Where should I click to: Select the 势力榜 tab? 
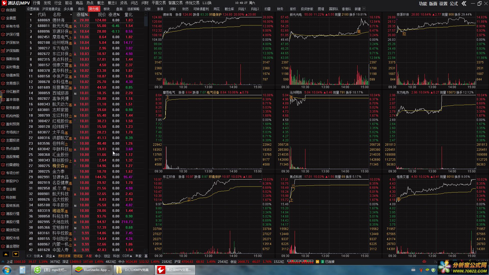coord(94,9)
